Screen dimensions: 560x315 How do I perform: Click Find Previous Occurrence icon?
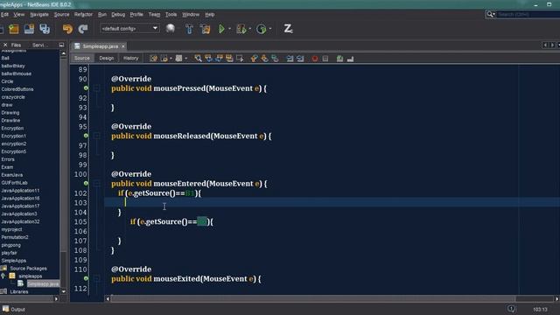(208, 59)
